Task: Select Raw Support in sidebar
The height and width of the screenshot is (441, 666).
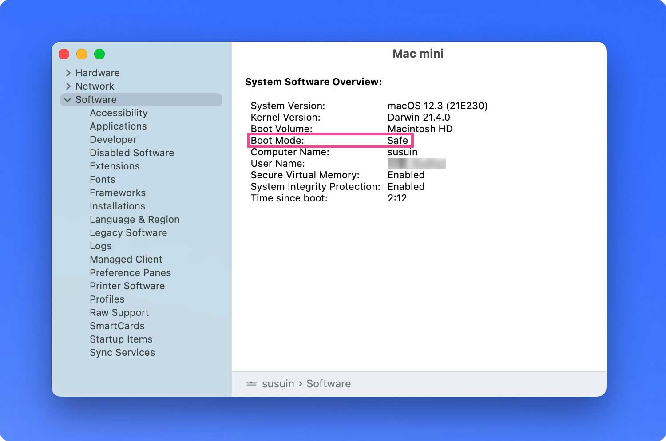Action: (119, 313)
